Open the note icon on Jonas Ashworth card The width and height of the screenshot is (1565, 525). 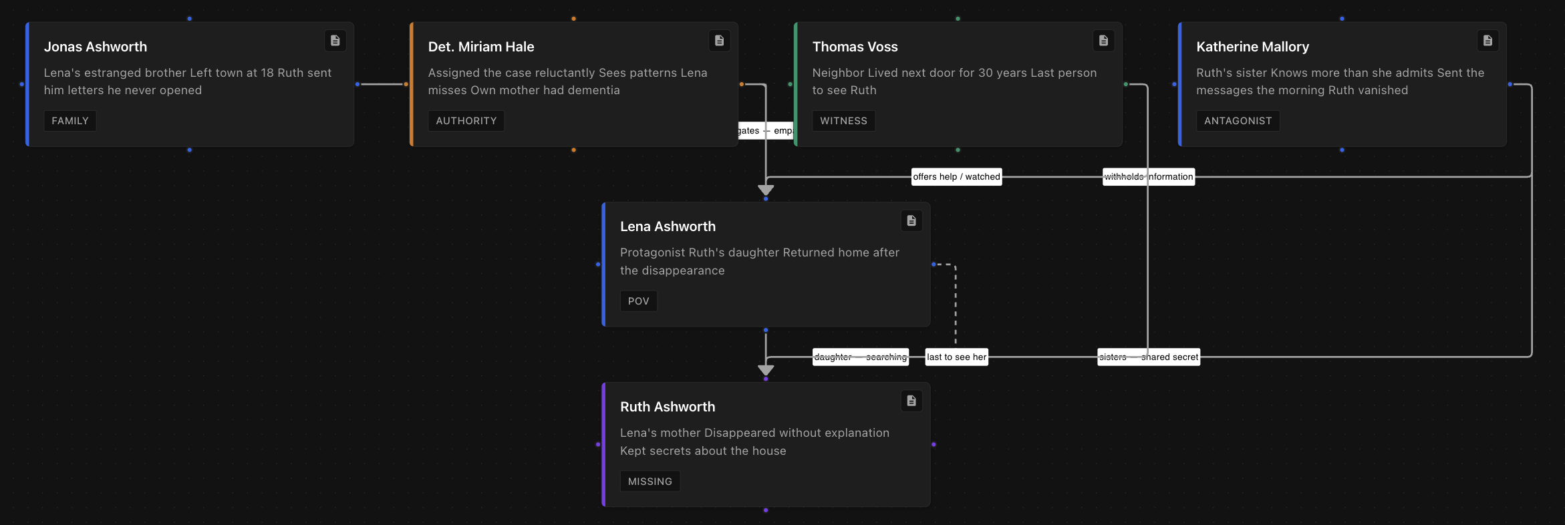(x=335, y=41)
